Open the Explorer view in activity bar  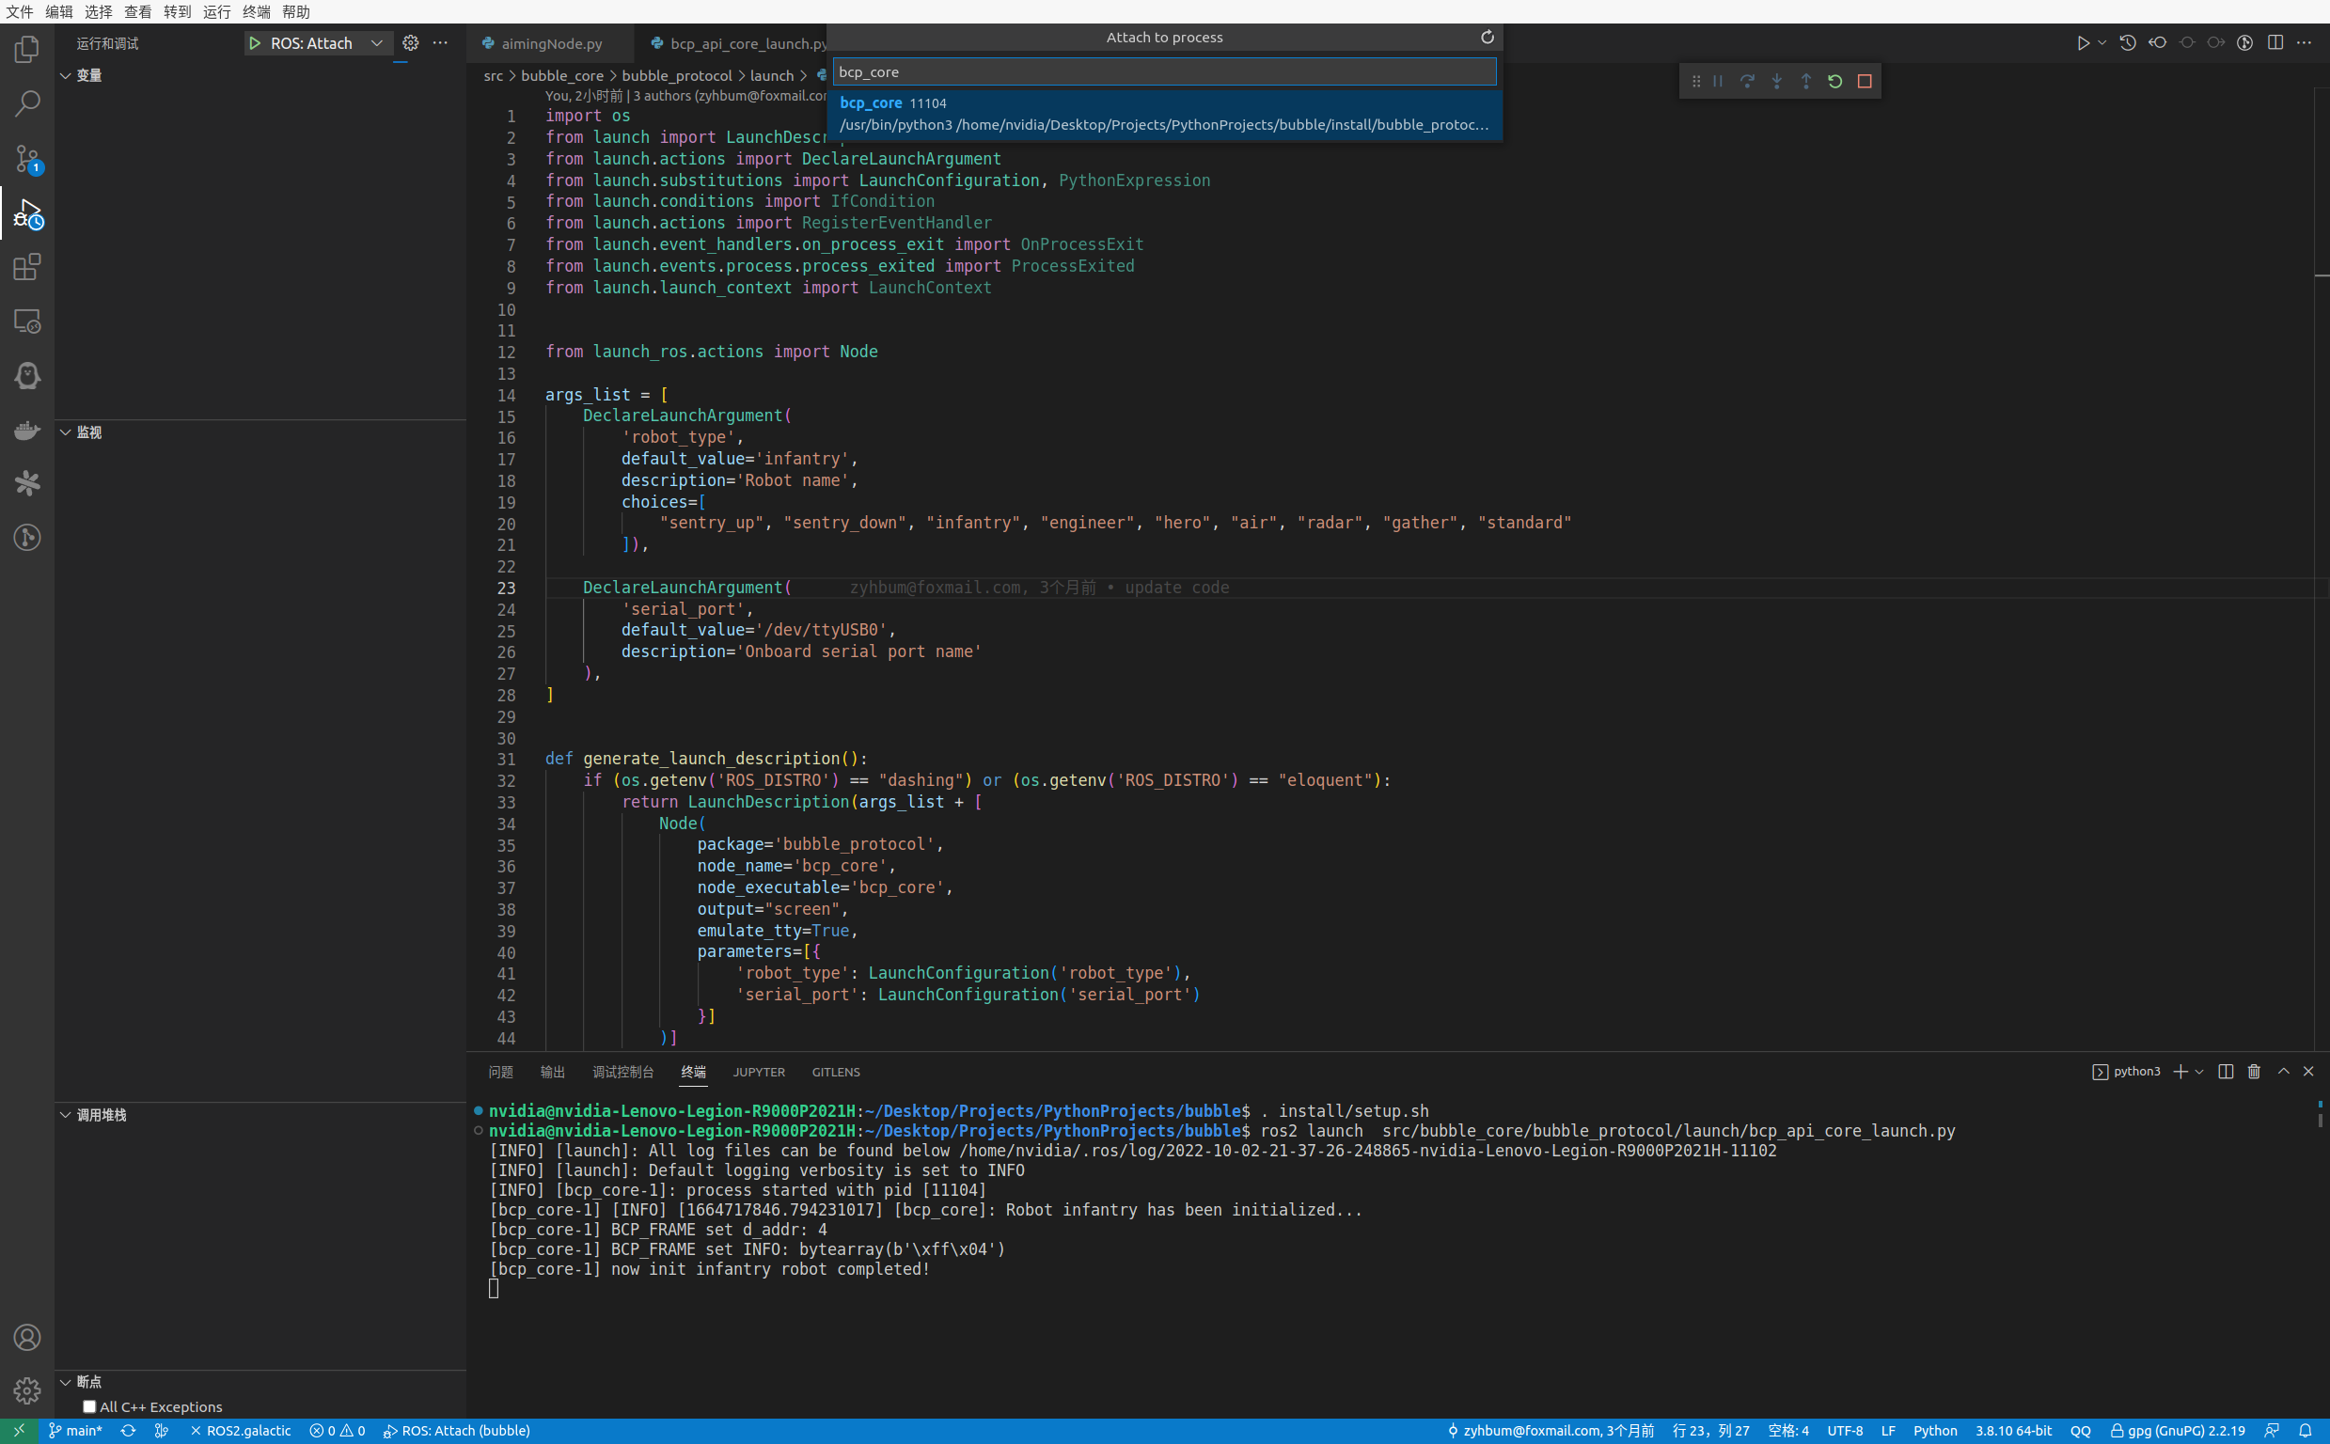[26, 50]
